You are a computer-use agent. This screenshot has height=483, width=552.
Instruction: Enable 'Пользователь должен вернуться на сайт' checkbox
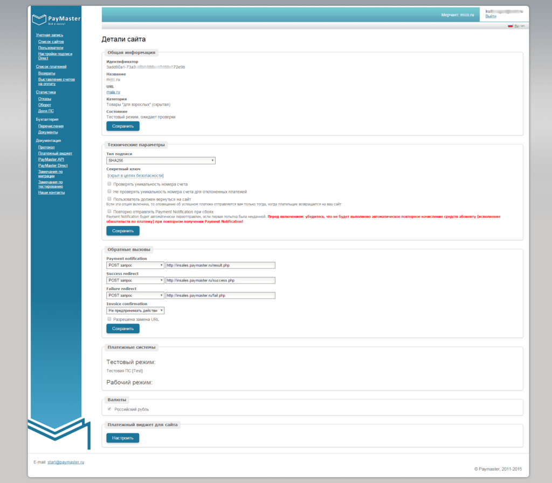click(x=109, y=199)
